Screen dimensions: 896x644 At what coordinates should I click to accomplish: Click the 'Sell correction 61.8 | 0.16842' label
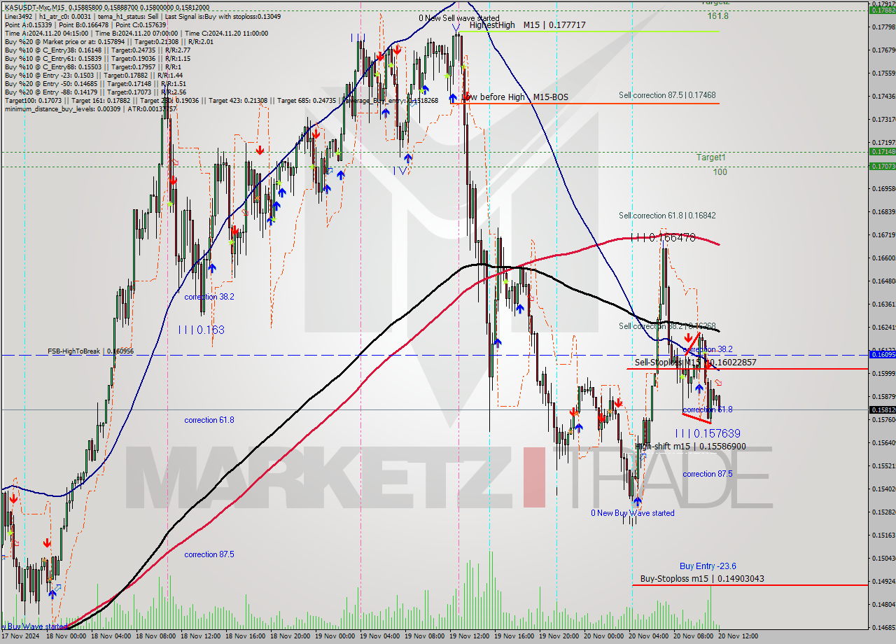[x=667, y=216]
